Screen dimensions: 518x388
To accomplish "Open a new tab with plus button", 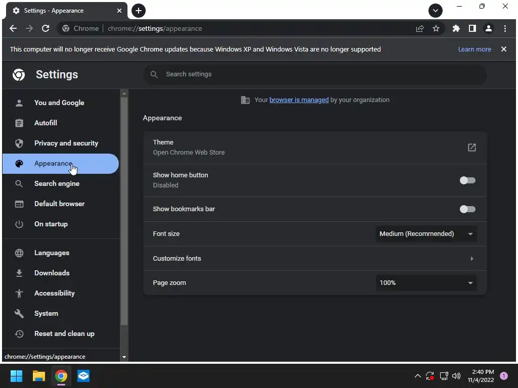I will coord(139,11).
